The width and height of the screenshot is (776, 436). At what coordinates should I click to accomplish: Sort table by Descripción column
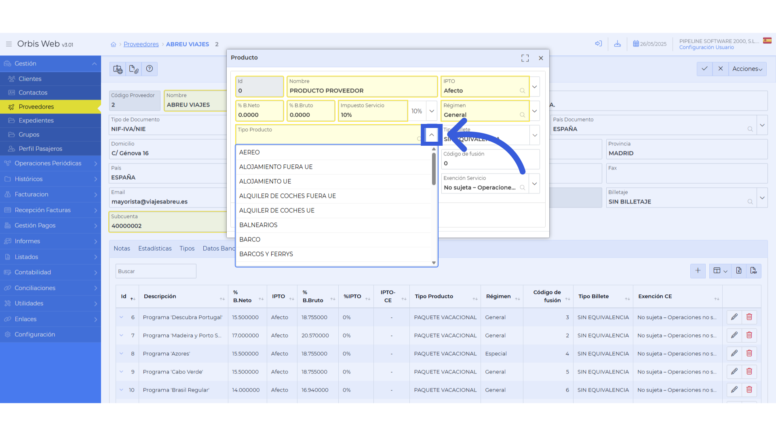(183, 296)
